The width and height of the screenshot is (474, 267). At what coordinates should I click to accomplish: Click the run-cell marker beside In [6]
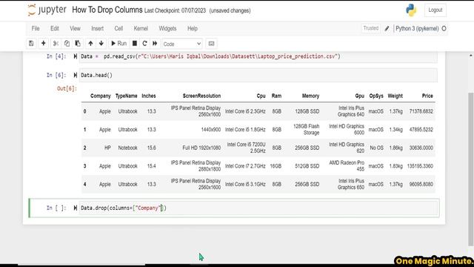coord(76,76)
